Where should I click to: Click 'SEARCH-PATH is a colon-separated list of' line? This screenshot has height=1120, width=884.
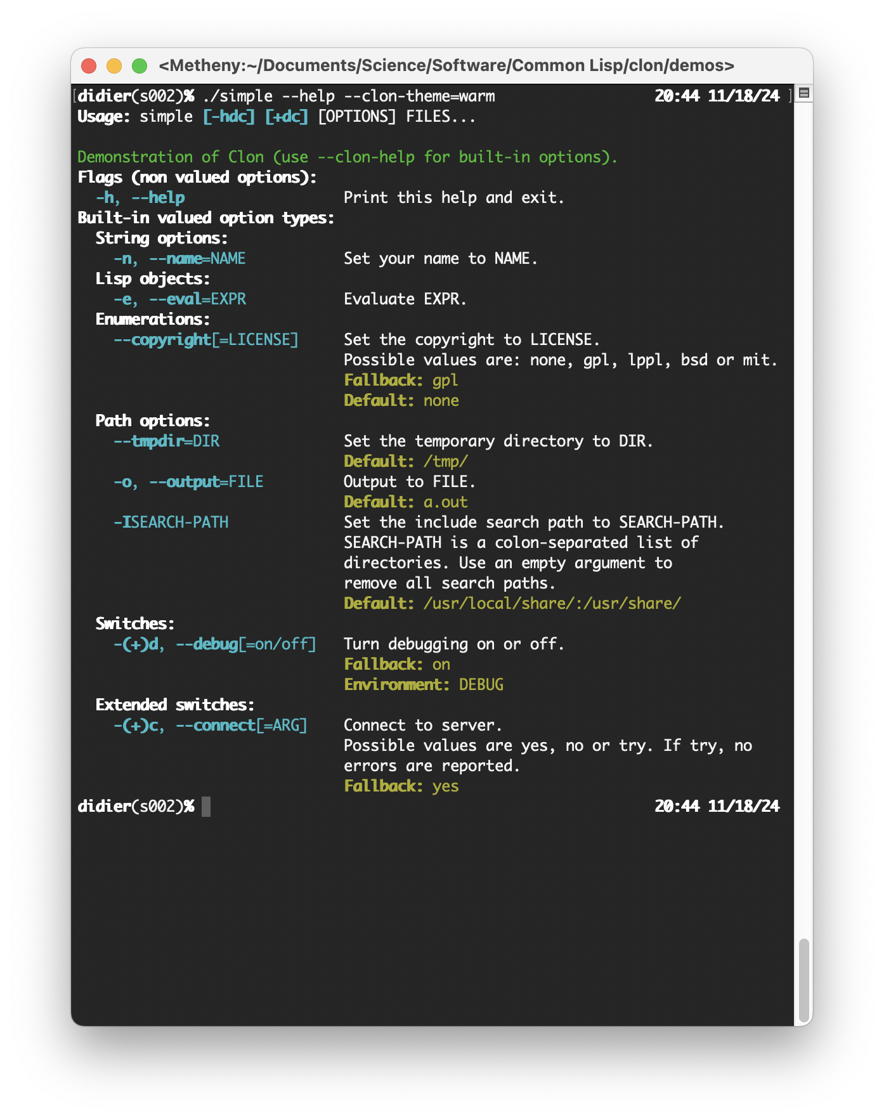tap(521, 543)
